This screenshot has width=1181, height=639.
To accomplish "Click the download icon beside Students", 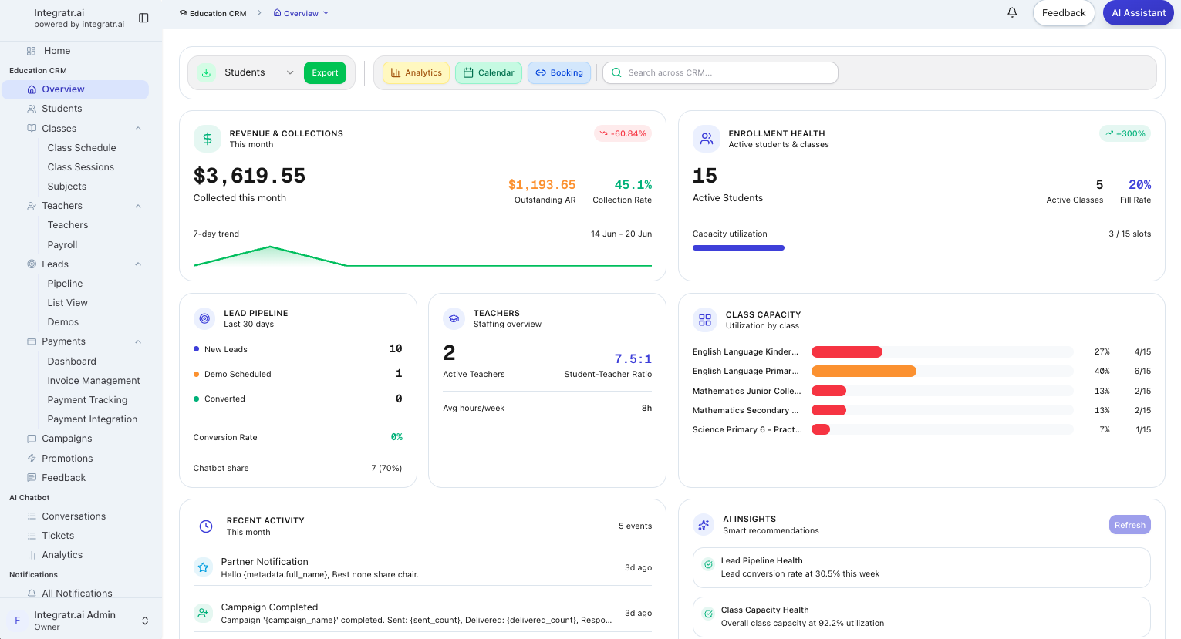I will 206,72.
